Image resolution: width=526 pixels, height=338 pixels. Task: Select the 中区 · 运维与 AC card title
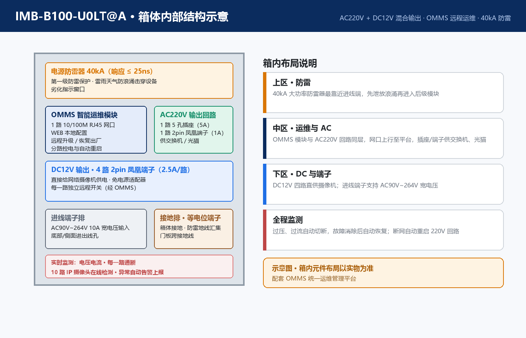coord(302,128)
